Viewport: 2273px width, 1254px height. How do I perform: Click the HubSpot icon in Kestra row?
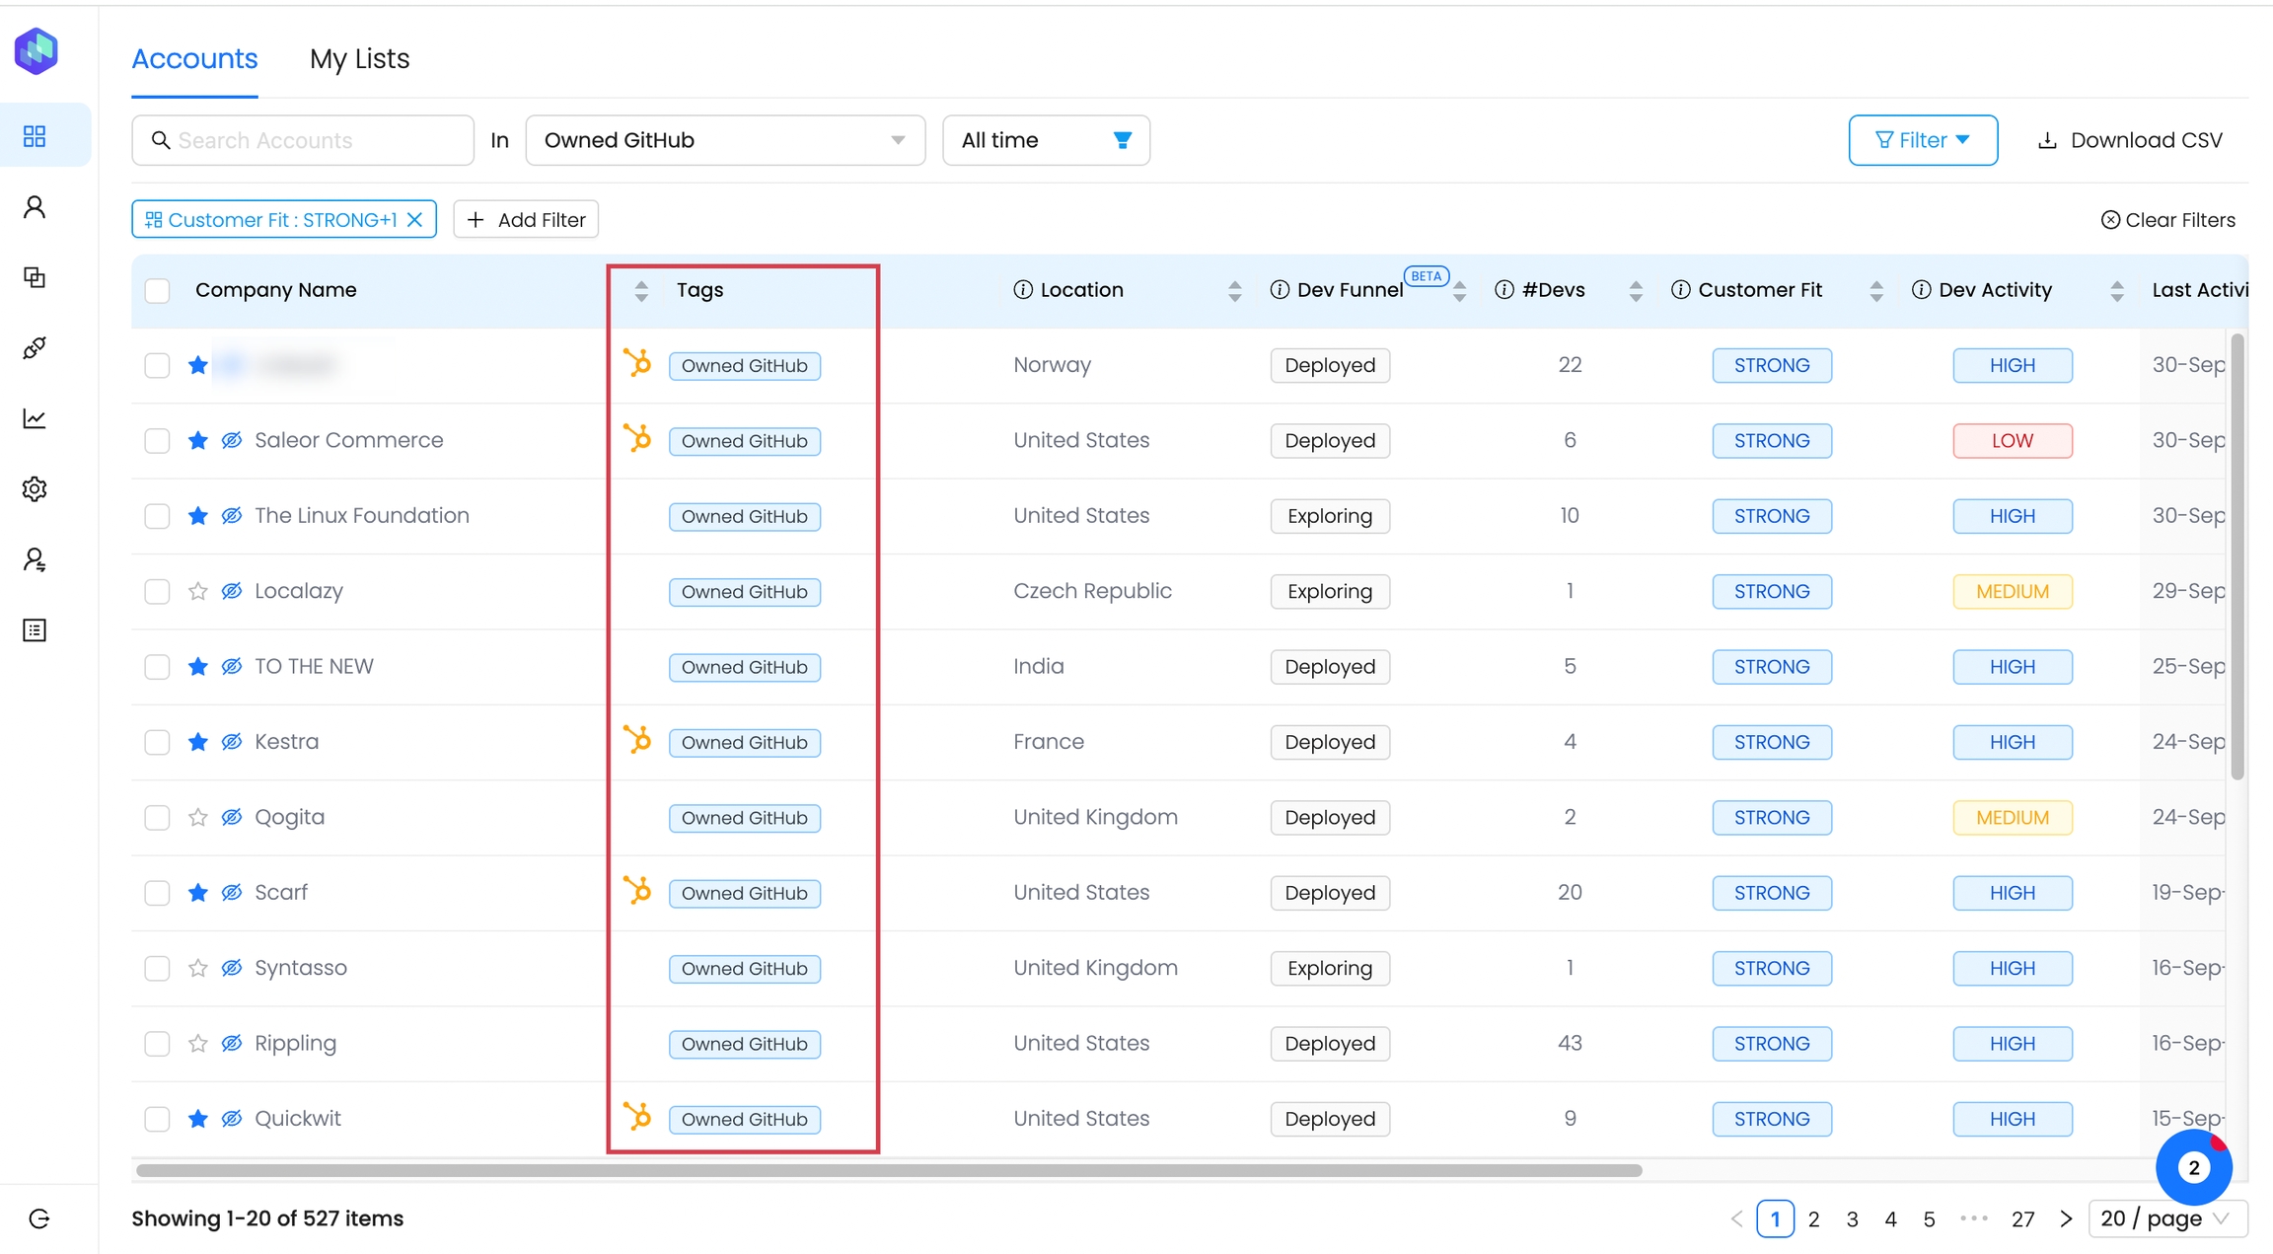(637, 739)
